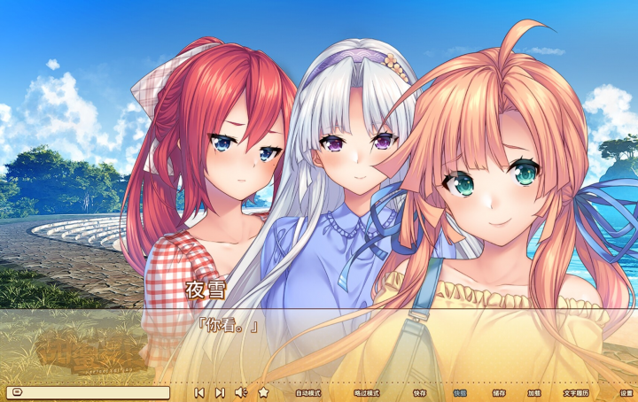Click the speaker voice replay icon
The image size is (638, 402).
click(240, 392)
